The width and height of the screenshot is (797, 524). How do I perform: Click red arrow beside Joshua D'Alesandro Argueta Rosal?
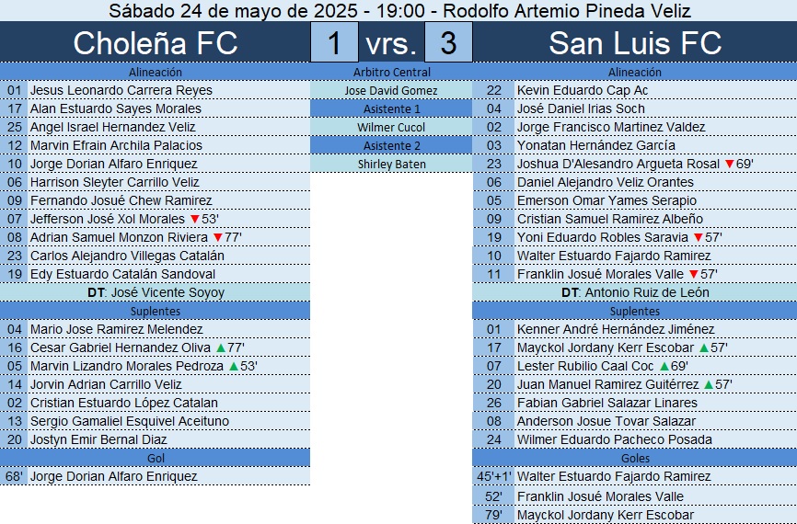click(729, 164)
